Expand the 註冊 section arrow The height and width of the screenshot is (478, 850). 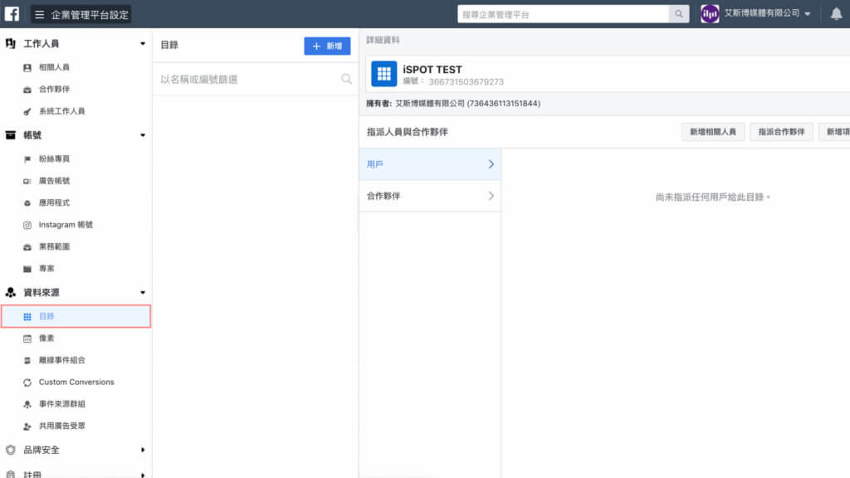point(143,475)
